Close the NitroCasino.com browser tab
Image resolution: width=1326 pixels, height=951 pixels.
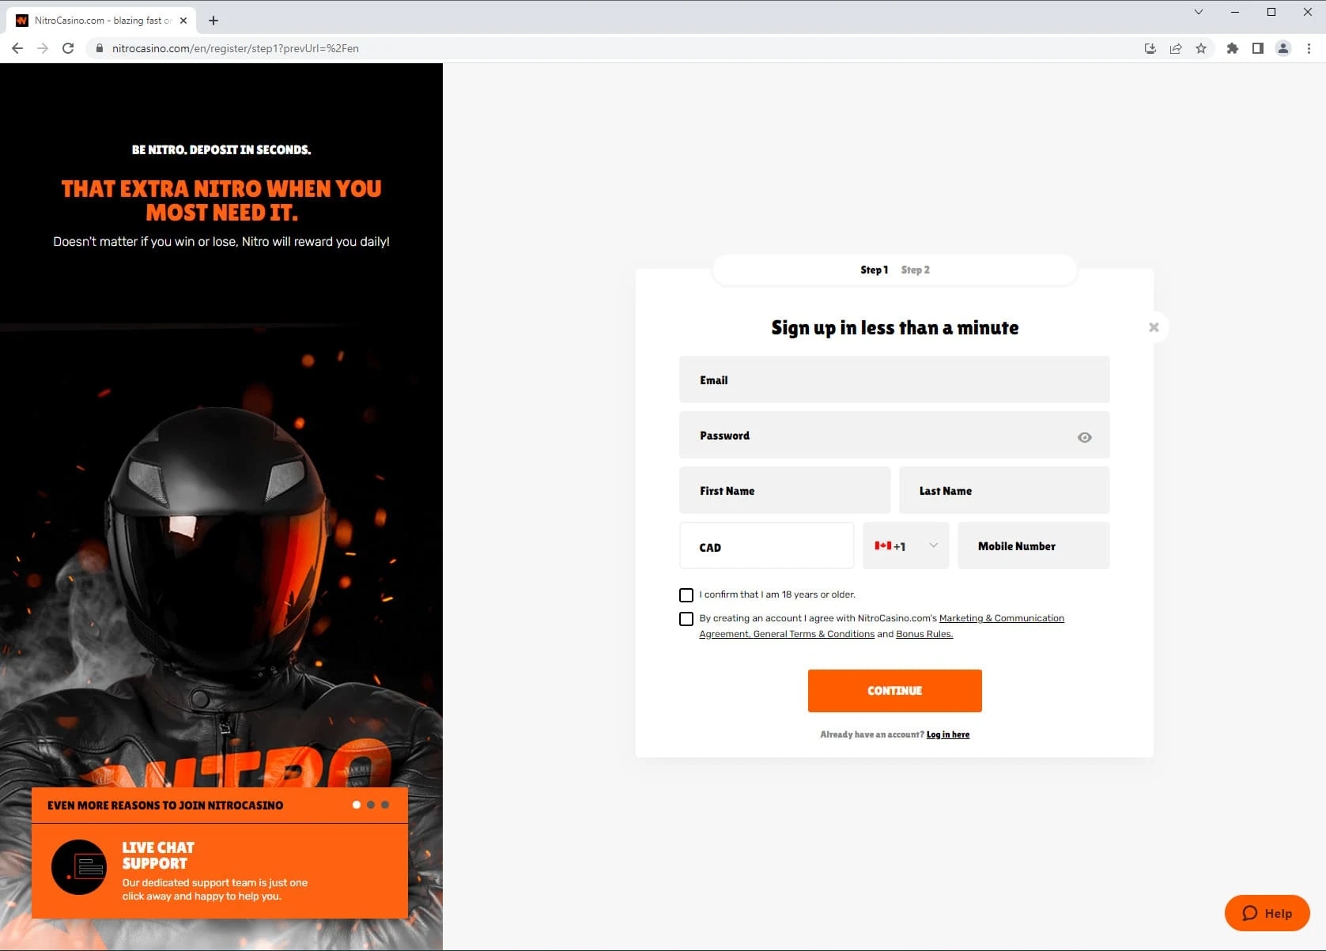pyautogui.click(x=183, y=21)
